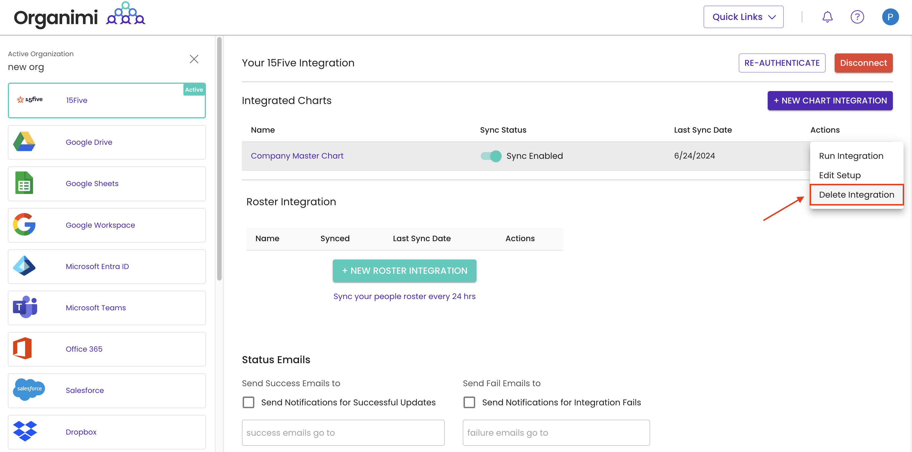Click the help question mark icon
The width and height of the screenshot is (912, 452).
[857, 17]
